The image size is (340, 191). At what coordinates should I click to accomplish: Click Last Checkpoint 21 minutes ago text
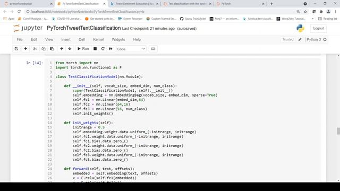148,28
